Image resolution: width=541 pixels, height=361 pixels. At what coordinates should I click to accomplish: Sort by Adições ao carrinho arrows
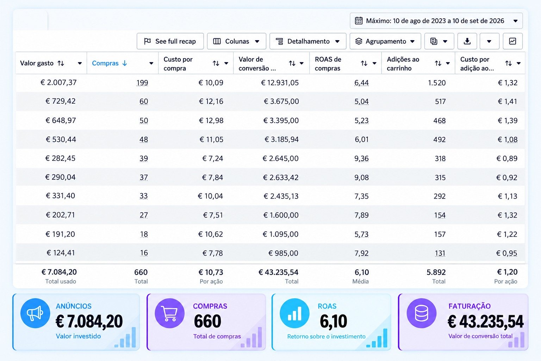tap(438, 63)
